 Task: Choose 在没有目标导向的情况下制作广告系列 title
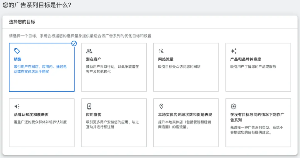[x=257, y=117]
